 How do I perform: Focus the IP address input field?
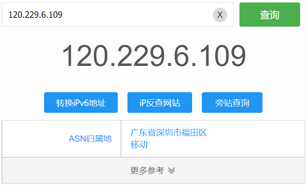tap(117, 15)
